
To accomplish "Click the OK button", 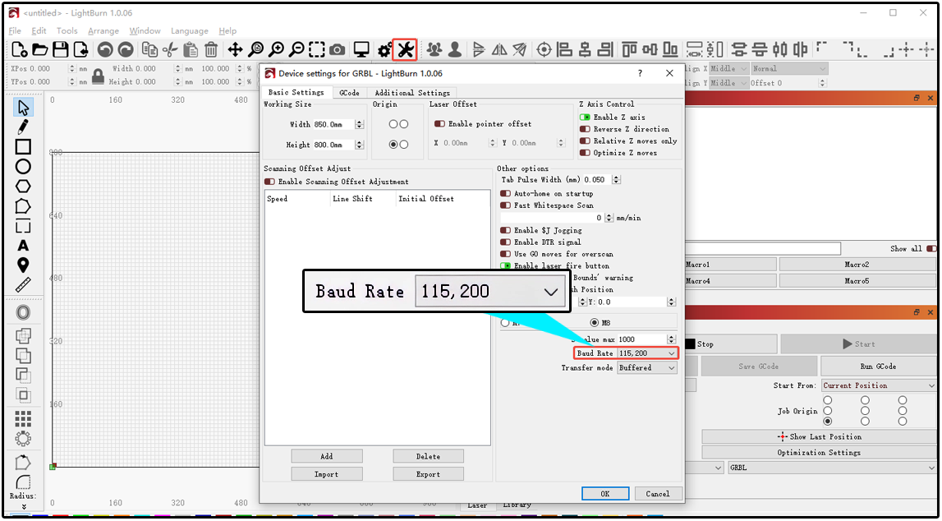I will (605, 493).
